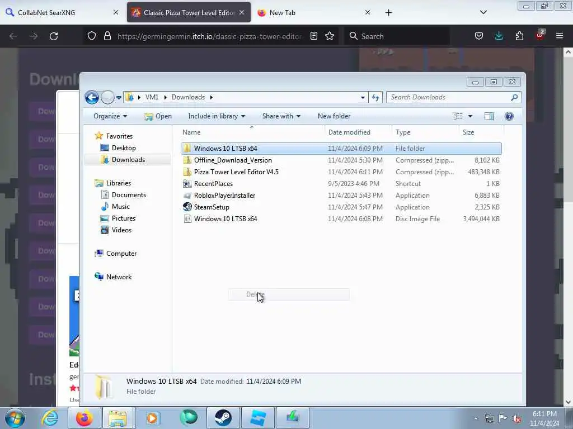Expand Share with menu
This screenshot has width=573, height=429.
281,116
